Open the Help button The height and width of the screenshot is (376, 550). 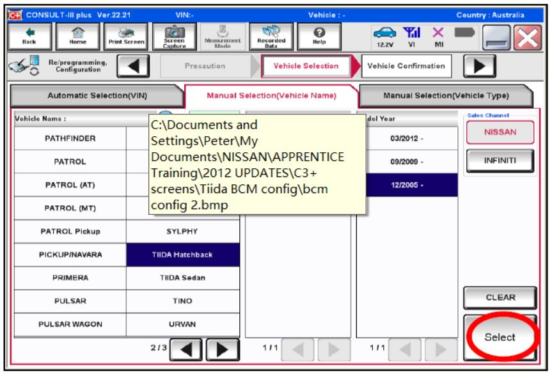(x=319, y=36)
